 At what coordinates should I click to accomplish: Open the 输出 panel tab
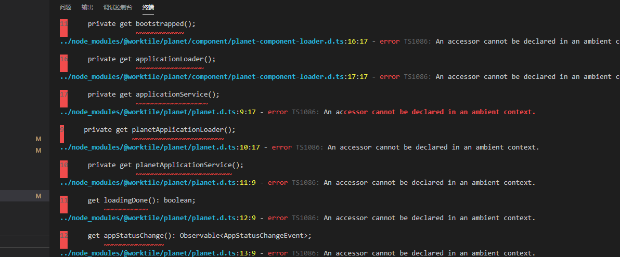click(87, 7)
